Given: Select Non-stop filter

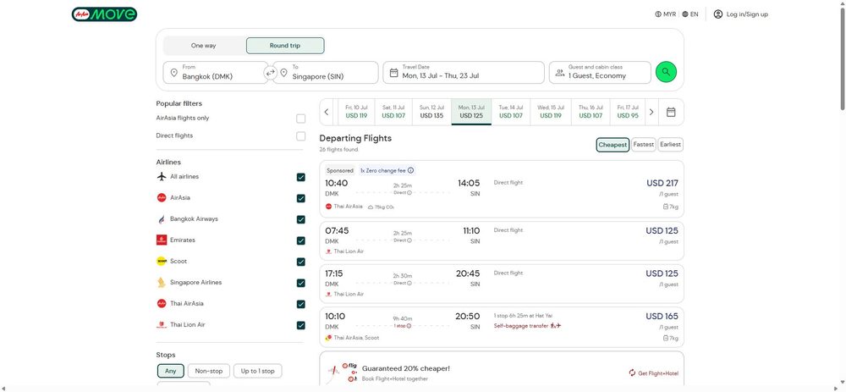Looking at the screenshot, I should pos(209,371).
